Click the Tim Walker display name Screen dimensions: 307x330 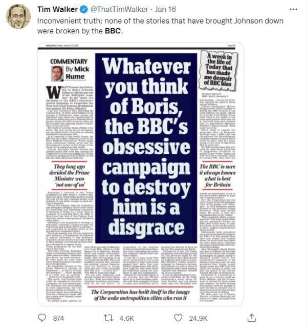tap(57, 9)
